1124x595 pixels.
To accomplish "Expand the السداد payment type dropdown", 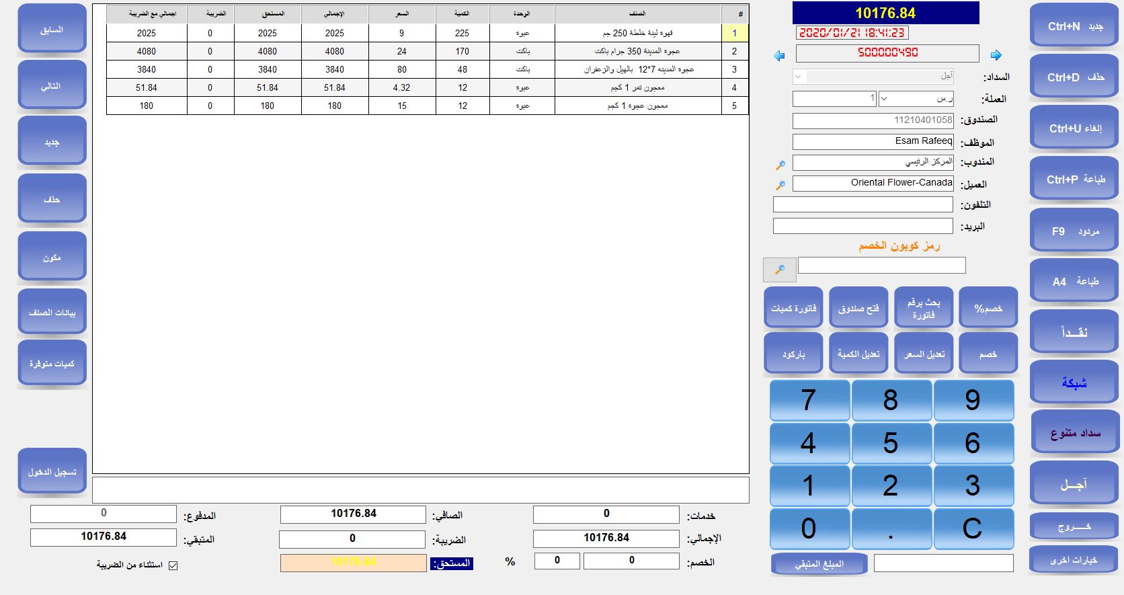I will point(798,77).
